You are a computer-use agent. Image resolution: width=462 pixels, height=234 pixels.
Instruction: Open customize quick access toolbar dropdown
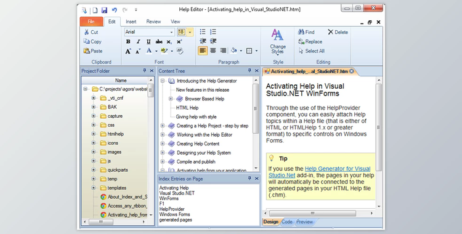pyautogui.click(x=136, y=10)
